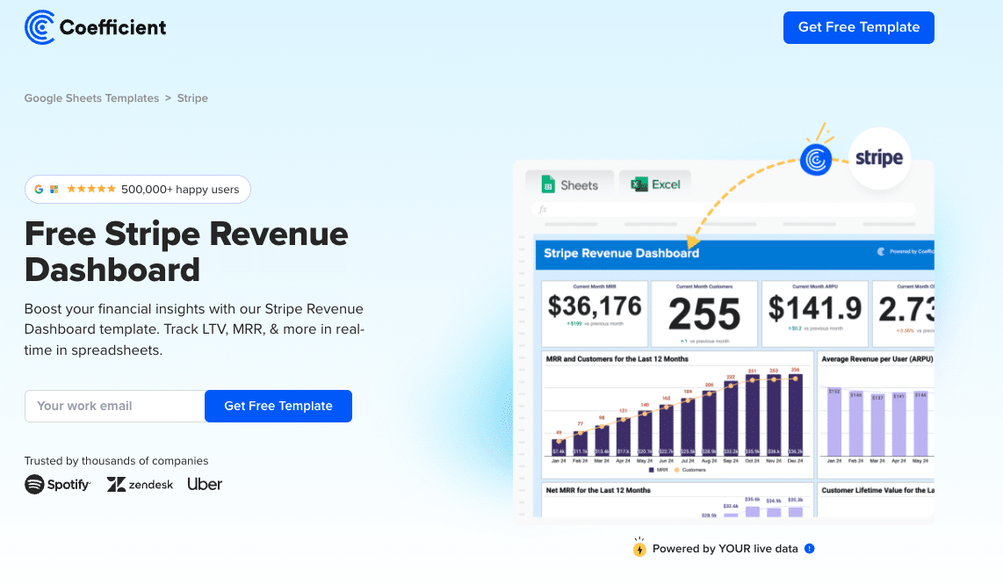This screenshot has height=584, width=1003.
Task: Click the Average Revenue per User chart title
Action: [877, 359]
